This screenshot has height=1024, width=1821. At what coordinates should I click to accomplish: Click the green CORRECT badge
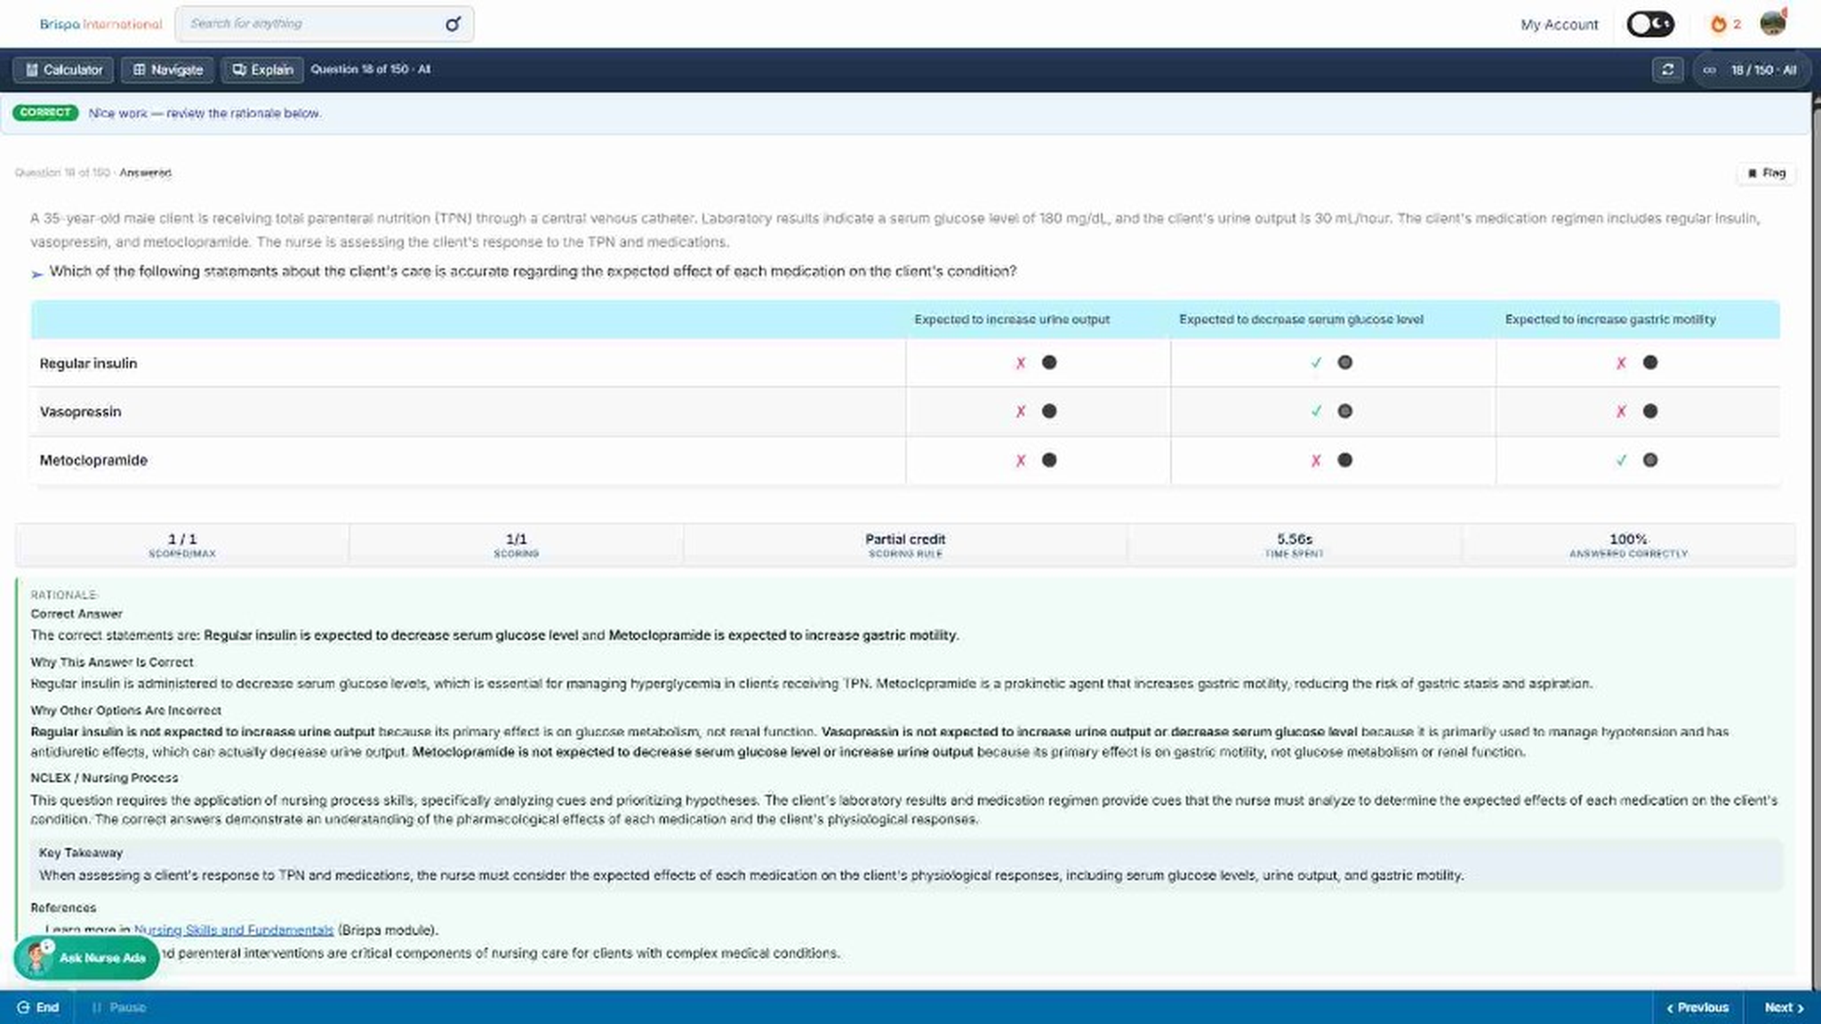click(x=45, y=113)
